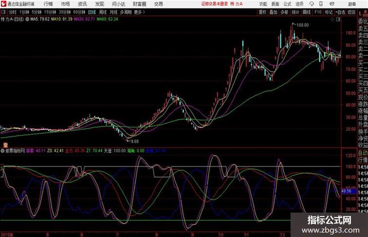Viewport: 368px width, 237px height.
Task: Select the 日线 period tab
Action: click(92, 12)
